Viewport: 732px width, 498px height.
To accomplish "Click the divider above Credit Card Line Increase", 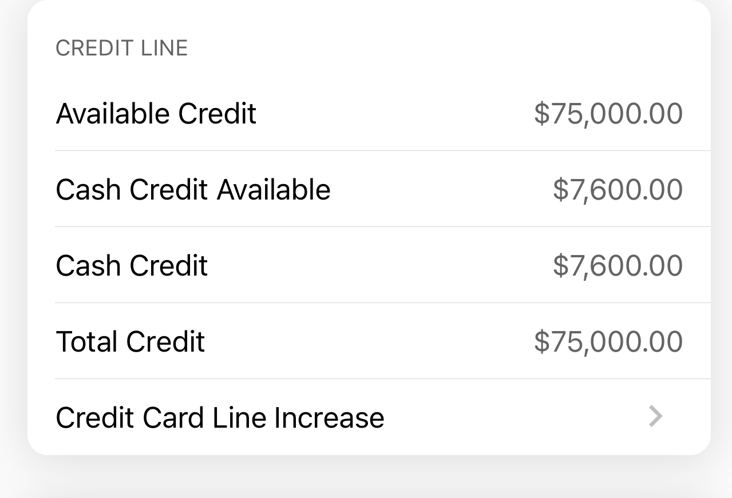I will [382, 379].
